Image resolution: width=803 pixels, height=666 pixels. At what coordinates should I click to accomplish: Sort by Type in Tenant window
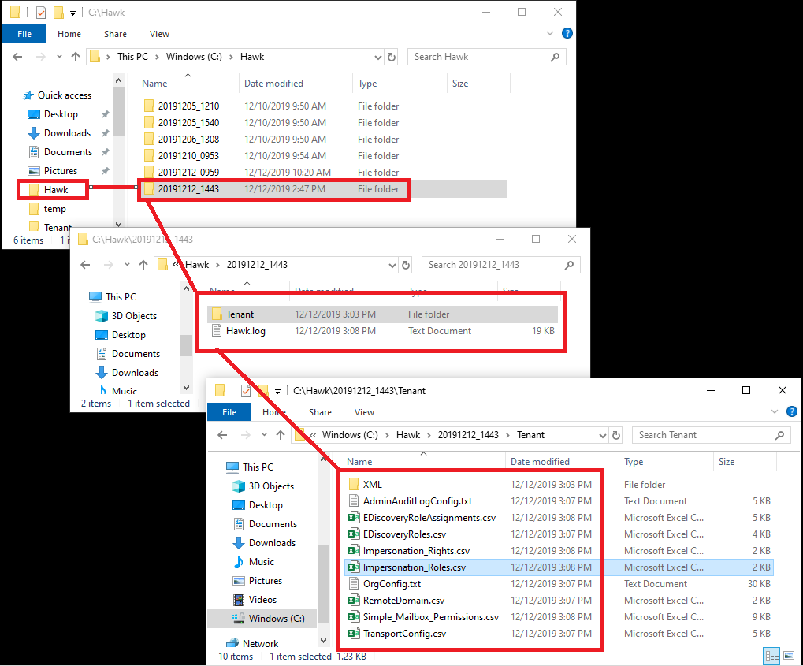(634, 462)
